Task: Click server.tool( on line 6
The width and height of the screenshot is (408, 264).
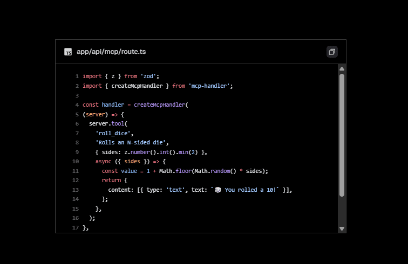Action: tap(108, 124)
